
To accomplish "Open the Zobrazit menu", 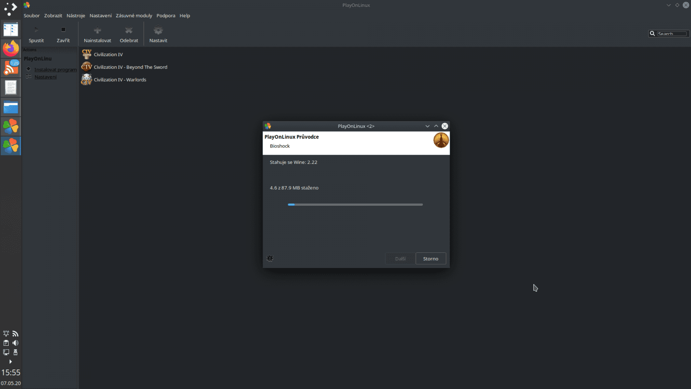I will click(x=53, y=16).
